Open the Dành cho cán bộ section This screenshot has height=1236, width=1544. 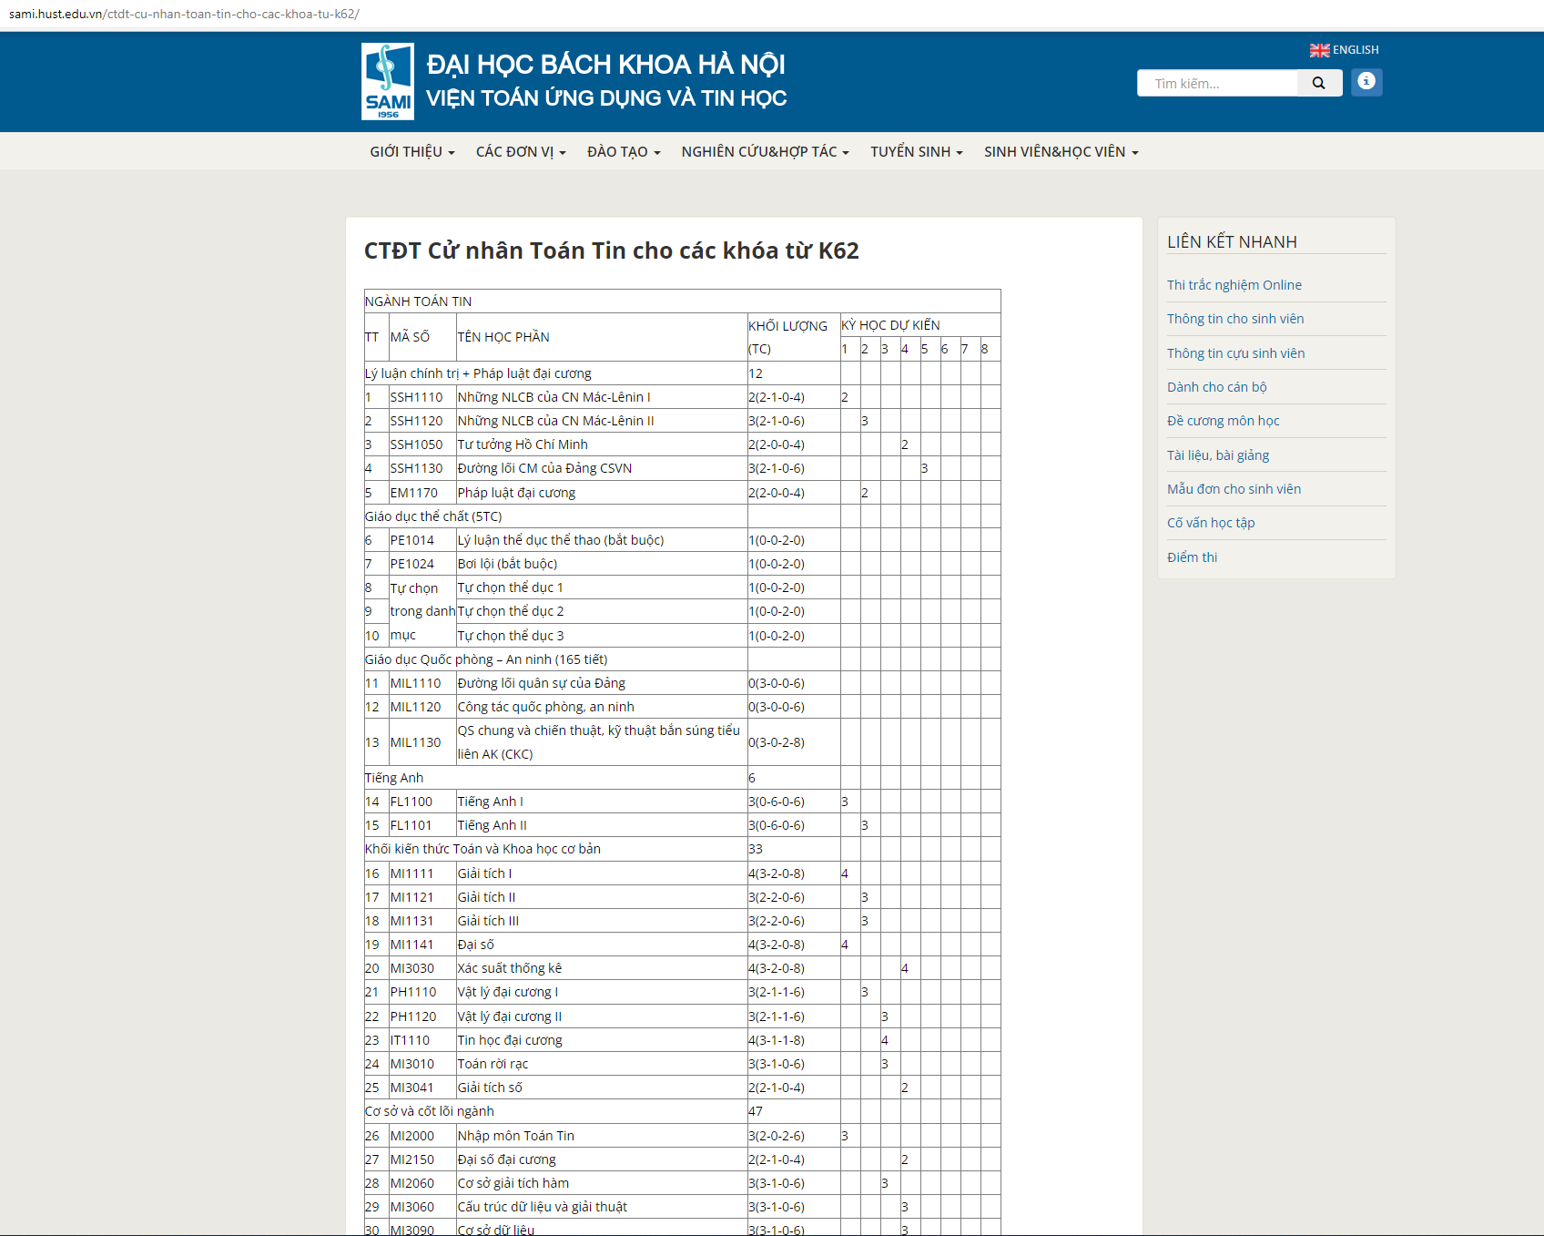click(x=1217, y=386)
